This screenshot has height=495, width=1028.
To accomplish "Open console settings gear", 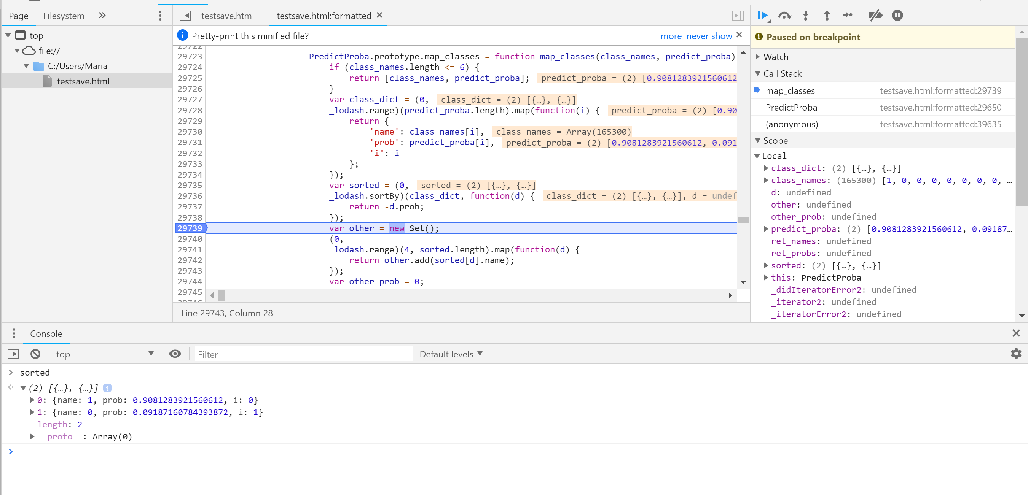I will coord(1016,354).
